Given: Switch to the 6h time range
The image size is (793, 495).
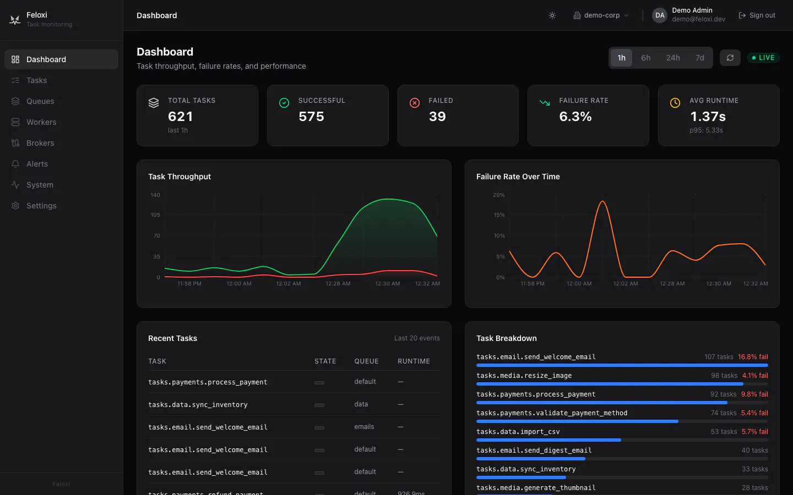Looking at the screenshot, I should coord(646,58).
